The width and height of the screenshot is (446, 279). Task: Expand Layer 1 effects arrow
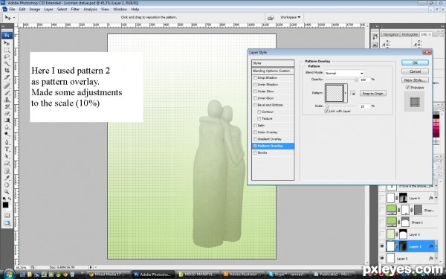tap(436, 246)
